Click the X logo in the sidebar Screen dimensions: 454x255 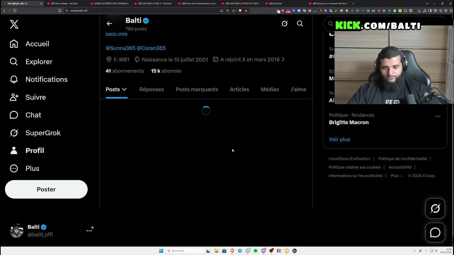14,24
